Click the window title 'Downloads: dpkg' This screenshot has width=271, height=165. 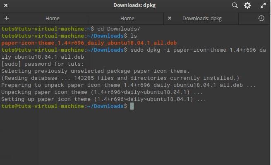coord(134,5)
